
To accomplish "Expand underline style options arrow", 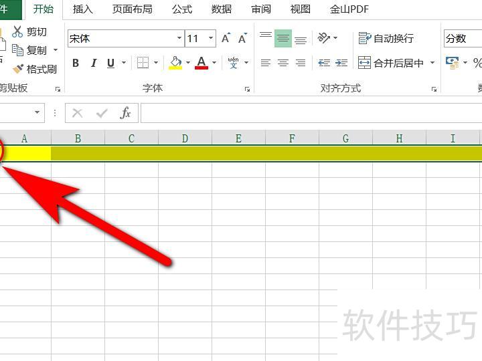I will [124, 63].
